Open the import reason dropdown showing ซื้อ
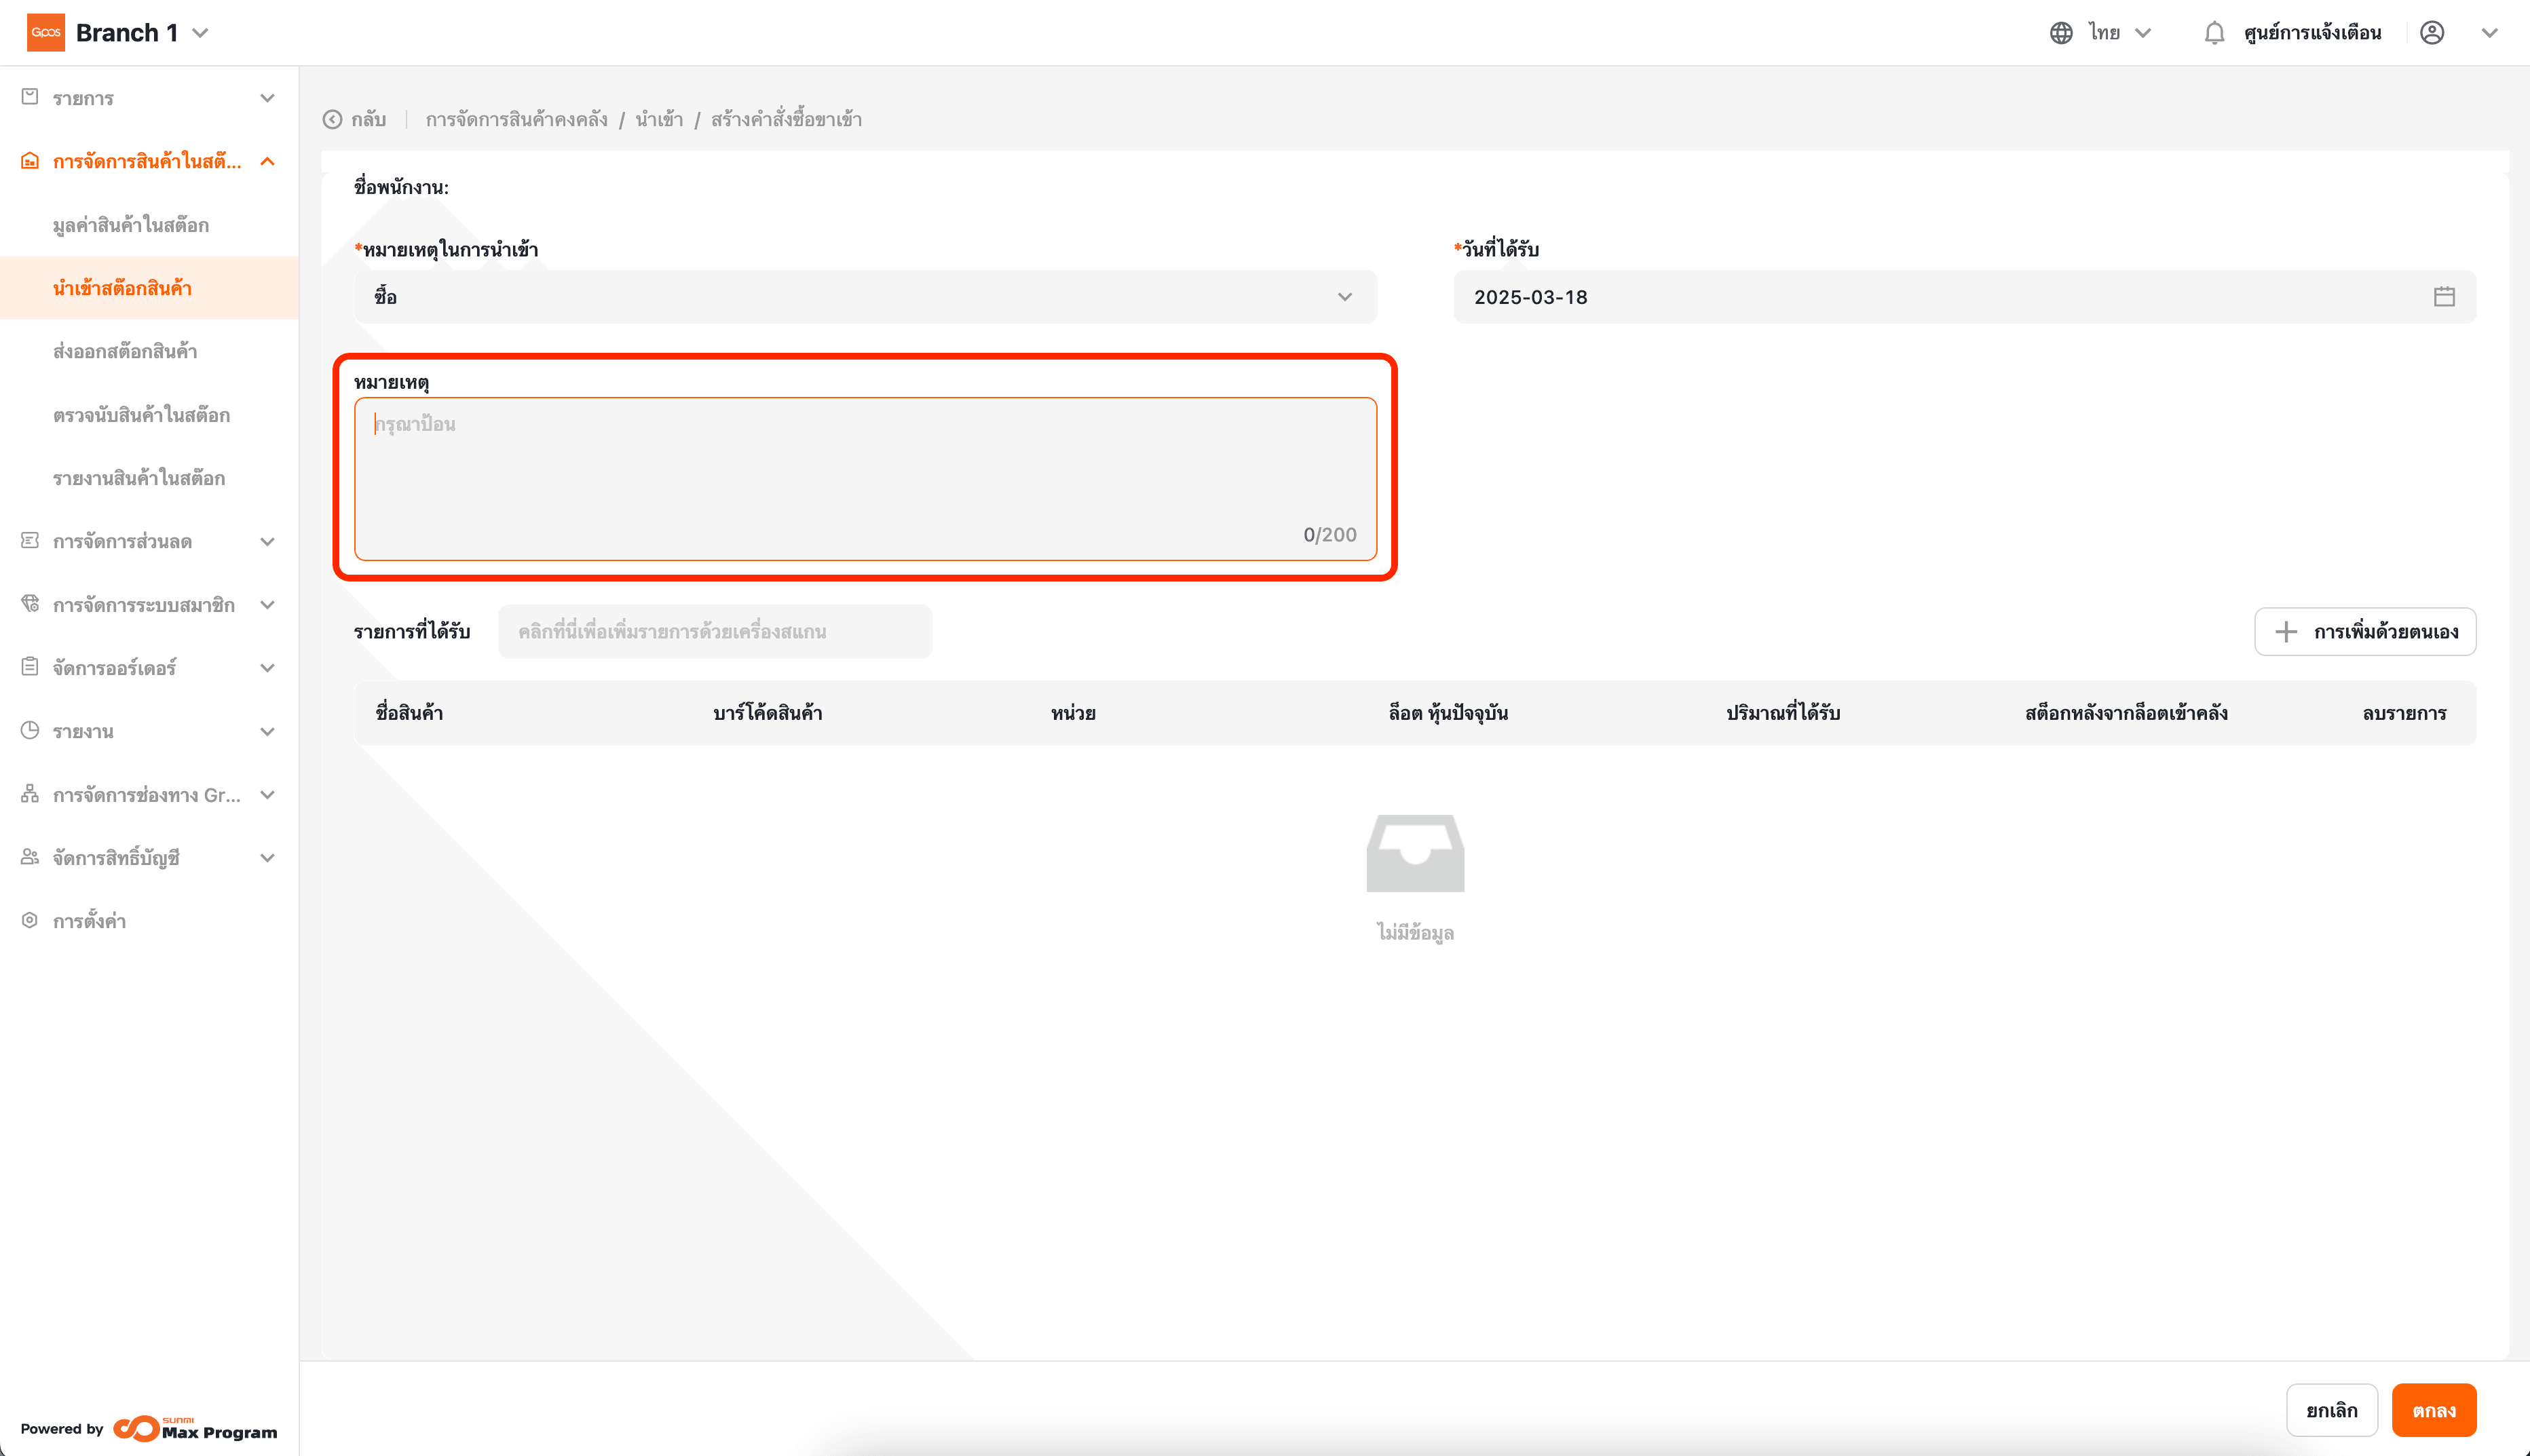Image resolution: width=2530 pixels, height=1456 pixels. tap(865, 297)
